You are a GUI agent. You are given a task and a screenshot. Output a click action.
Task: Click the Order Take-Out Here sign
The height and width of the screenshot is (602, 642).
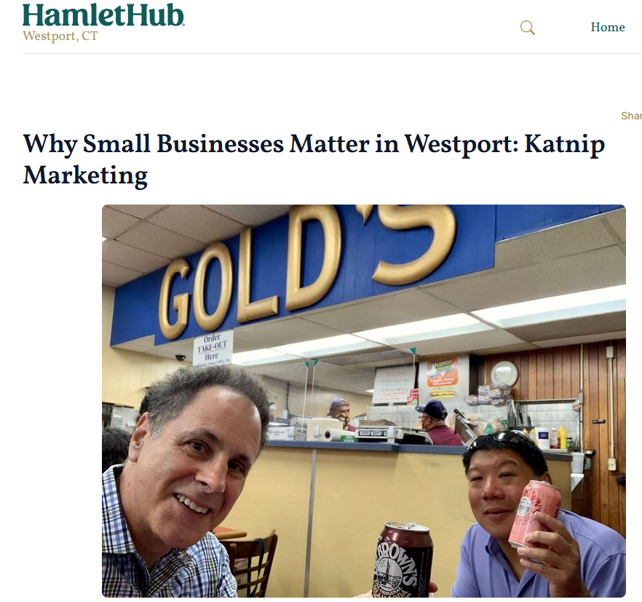(212, 347)
